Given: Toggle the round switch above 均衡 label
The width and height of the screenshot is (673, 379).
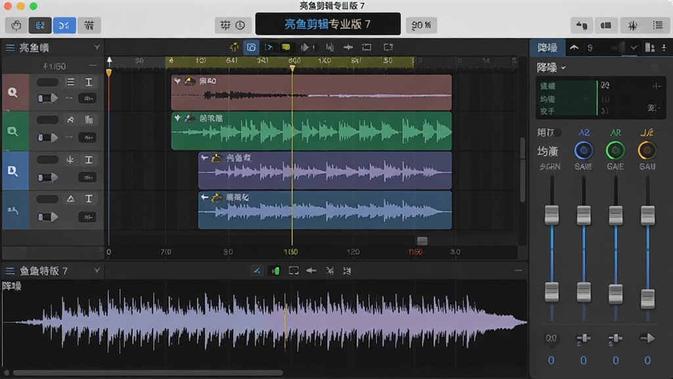Looking at the screenshot, I should [x=558, y=133].
